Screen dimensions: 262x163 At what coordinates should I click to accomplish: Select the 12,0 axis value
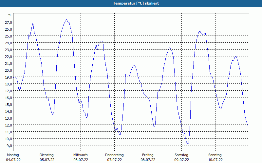[9, 125]
